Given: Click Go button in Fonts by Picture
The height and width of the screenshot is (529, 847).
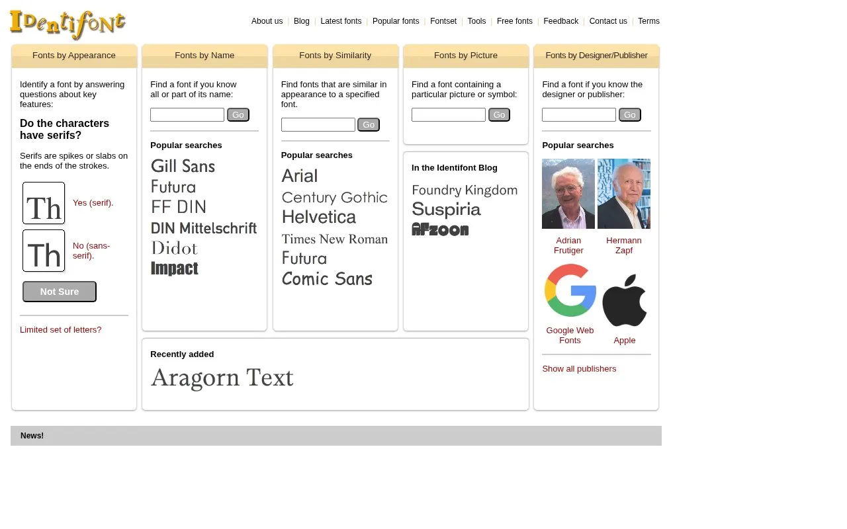Looking at the screenshot, I should (x=499, y=115).
